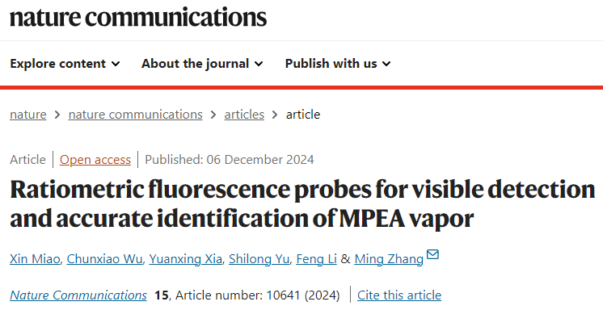Viewport: 603px width, 310px height.
Task: Expand the Publish with us menu
Action: pos(338,64)
